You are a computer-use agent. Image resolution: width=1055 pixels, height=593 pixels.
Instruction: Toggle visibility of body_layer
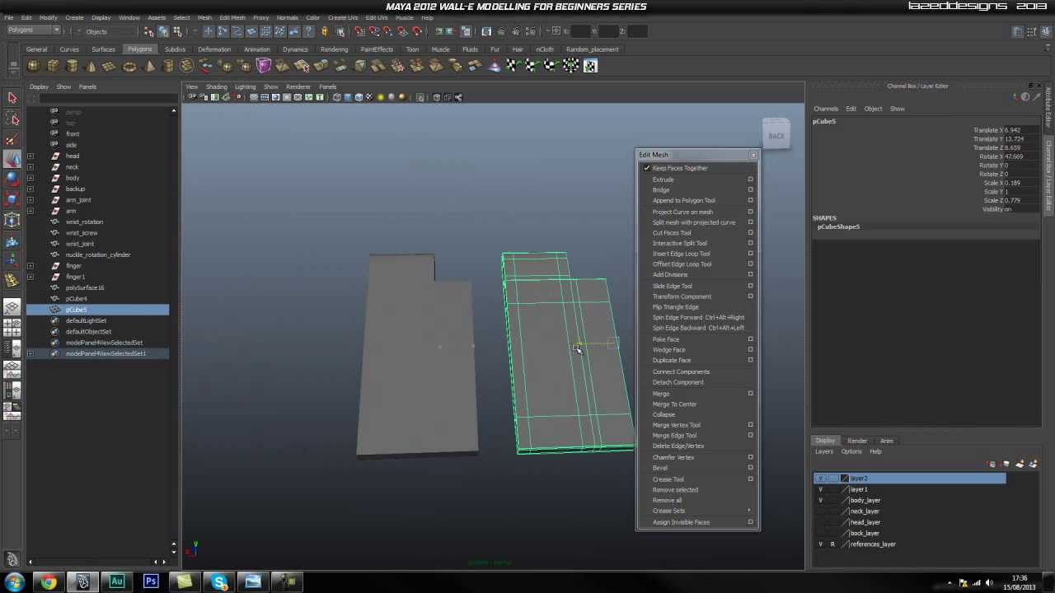[x=820, y=500]
